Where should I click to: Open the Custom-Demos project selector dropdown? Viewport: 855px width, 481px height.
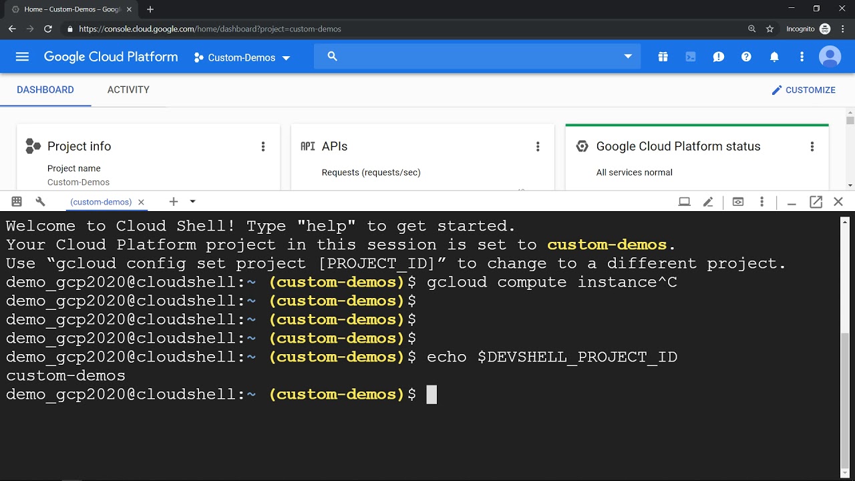pos(242,57)
